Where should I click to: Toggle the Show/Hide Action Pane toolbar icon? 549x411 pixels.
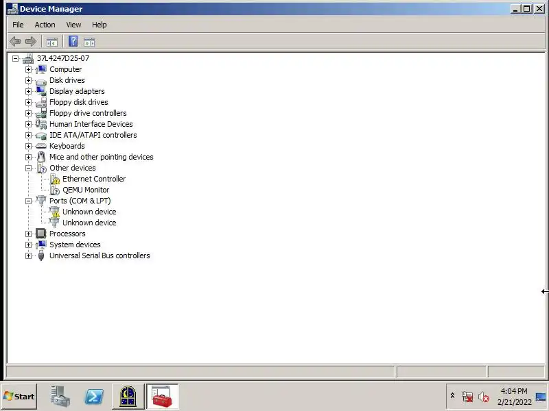click(89, 42)
